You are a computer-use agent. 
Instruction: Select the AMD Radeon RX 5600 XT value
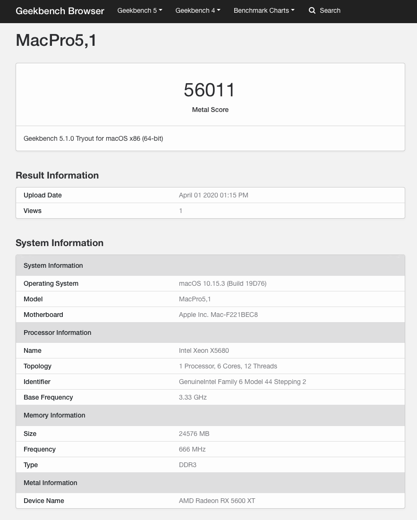[x=217, y=501]
